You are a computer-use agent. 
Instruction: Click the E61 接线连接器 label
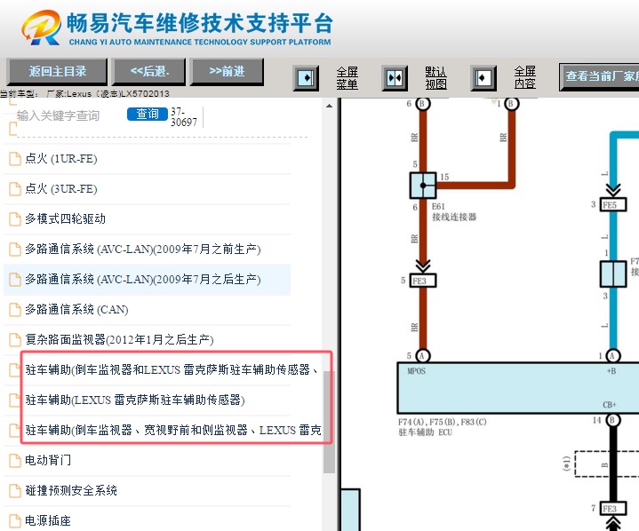454,211
